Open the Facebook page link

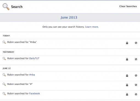tap(35, 94)
